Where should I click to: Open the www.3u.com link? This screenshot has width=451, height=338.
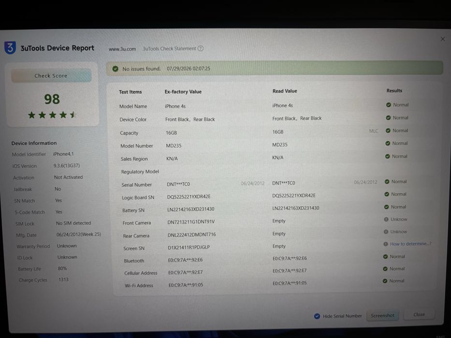(x=122, y=49)
